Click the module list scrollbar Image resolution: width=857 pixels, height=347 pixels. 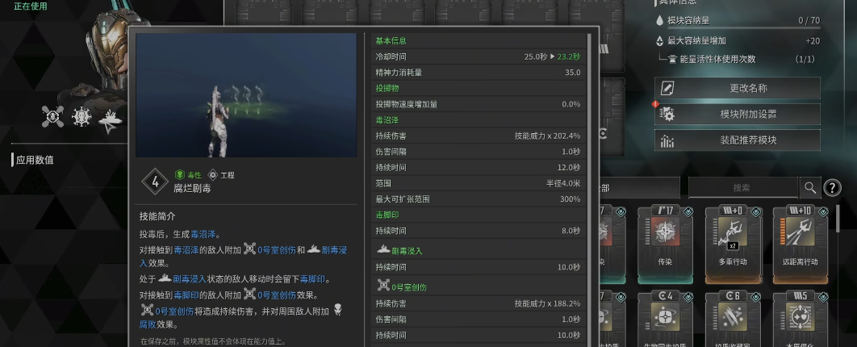click(x=839, y=219)
